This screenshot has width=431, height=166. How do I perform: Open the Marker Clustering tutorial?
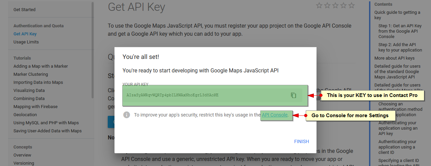pyautogui.click(x=31, y=74)
